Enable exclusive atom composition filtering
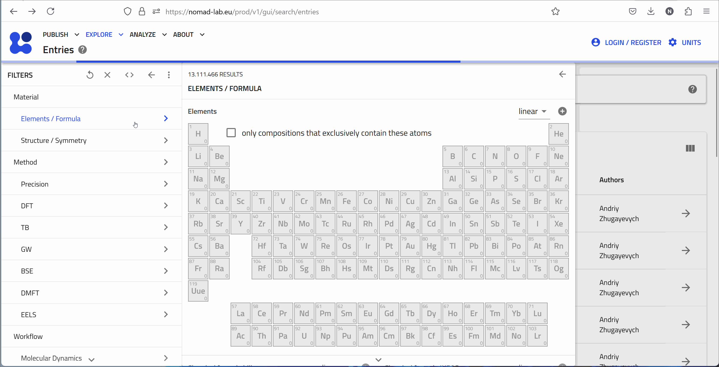The height and width of the screenshot is (367, 719). point(231,133)
